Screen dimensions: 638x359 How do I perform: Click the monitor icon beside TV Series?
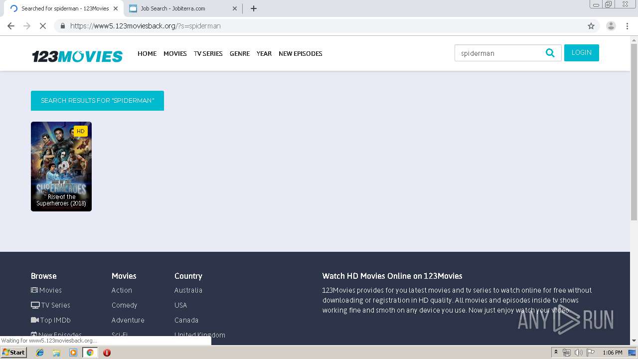click(x=35, y=305)
